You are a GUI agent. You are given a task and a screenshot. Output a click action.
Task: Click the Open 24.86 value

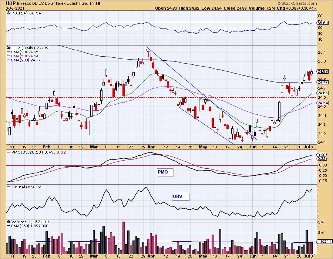click(166, 8)
